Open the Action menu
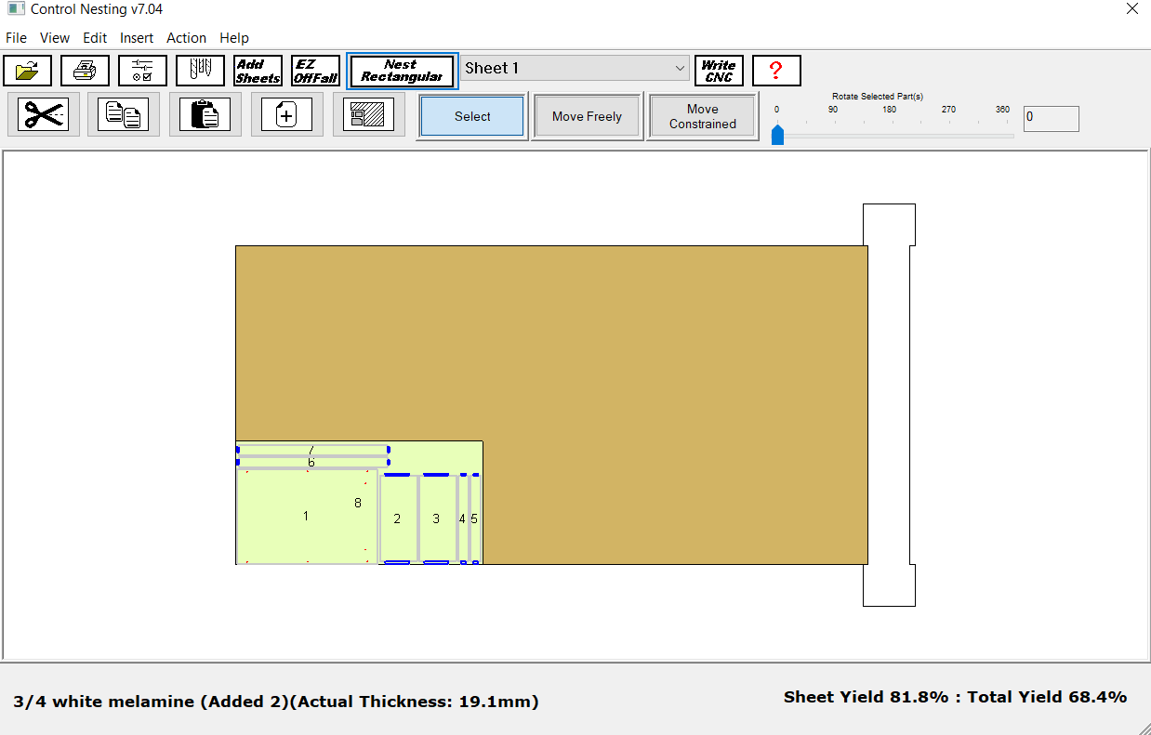 click(x=186, y=38)
